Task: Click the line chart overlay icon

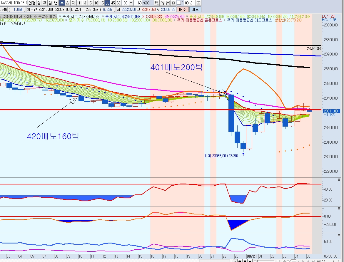Action: [x=162, y=3]
